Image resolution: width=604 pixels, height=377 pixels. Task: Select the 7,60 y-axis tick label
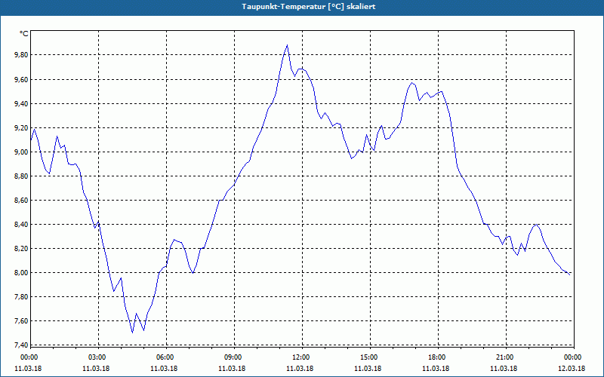coord(21,321)
